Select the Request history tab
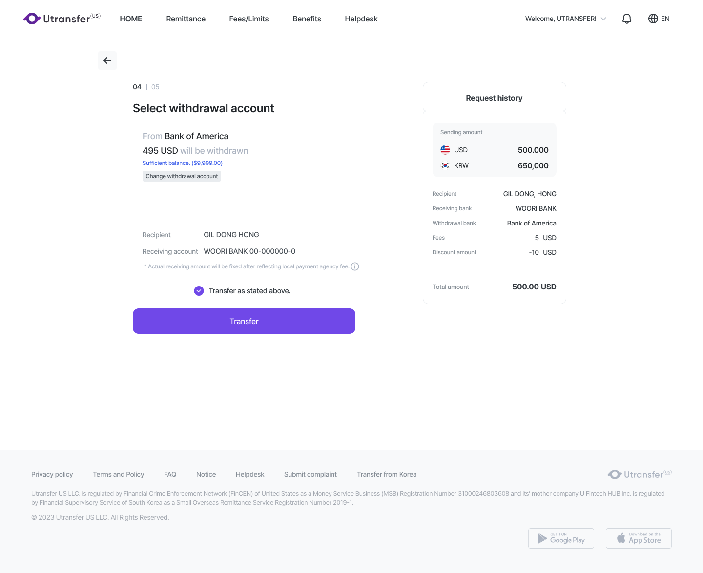Screen dimensions: 703x573 click(494, 98)
